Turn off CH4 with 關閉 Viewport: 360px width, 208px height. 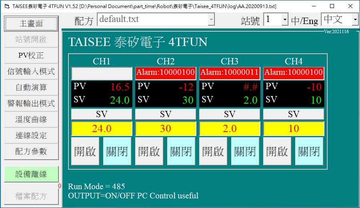coord(309,151)
